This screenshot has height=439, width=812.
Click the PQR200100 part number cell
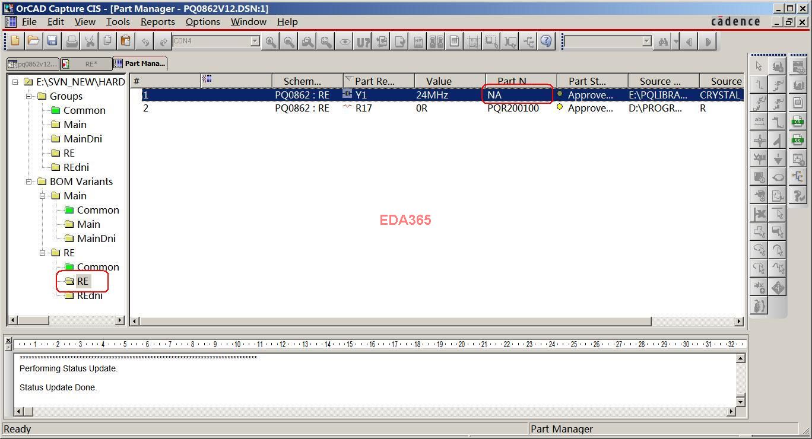[x=513, y=108]
